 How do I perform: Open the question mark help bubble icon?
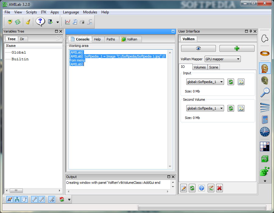40,22
